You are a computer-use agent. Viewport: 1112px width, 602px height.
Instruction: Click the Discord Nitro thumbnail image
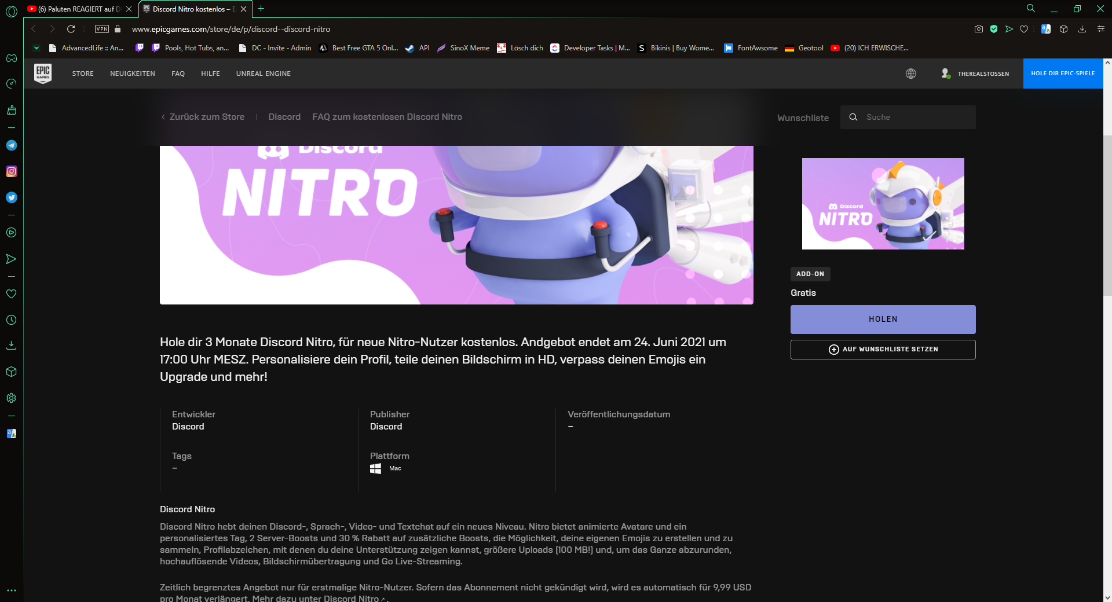pos(883,204)
